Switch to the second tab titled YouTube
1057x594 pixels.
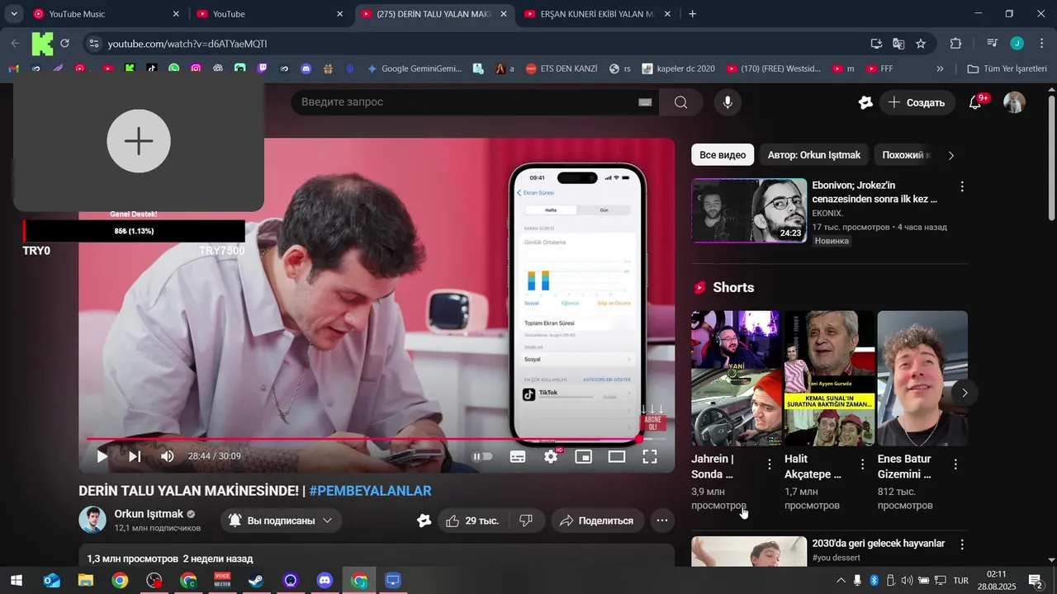point(269,14)
